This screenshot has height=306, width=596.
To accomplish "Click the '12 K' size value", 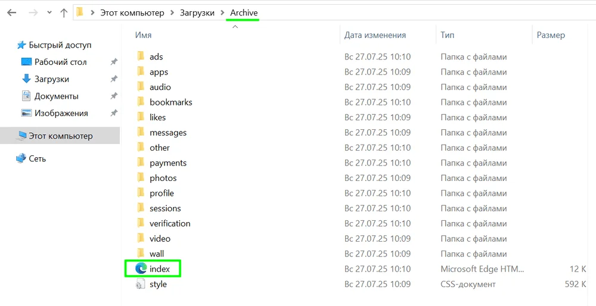I will point(578,269).
